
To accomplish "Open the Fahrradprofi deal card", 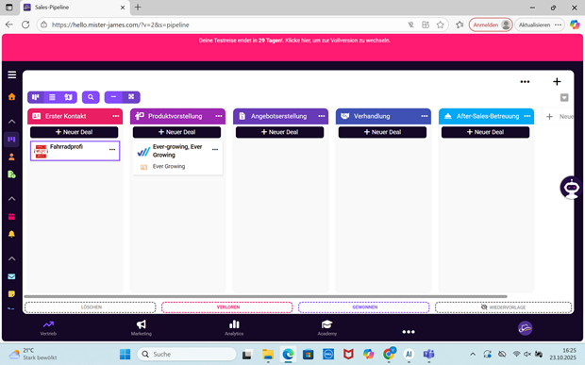I will coord(75,151).
